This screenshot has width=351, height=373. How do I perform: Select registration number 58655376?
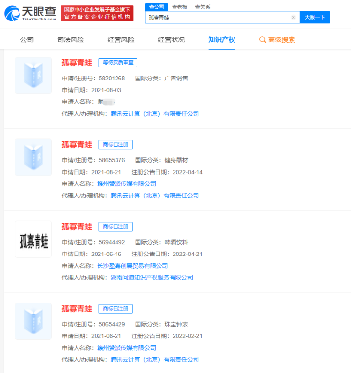[x=112, y=160]
